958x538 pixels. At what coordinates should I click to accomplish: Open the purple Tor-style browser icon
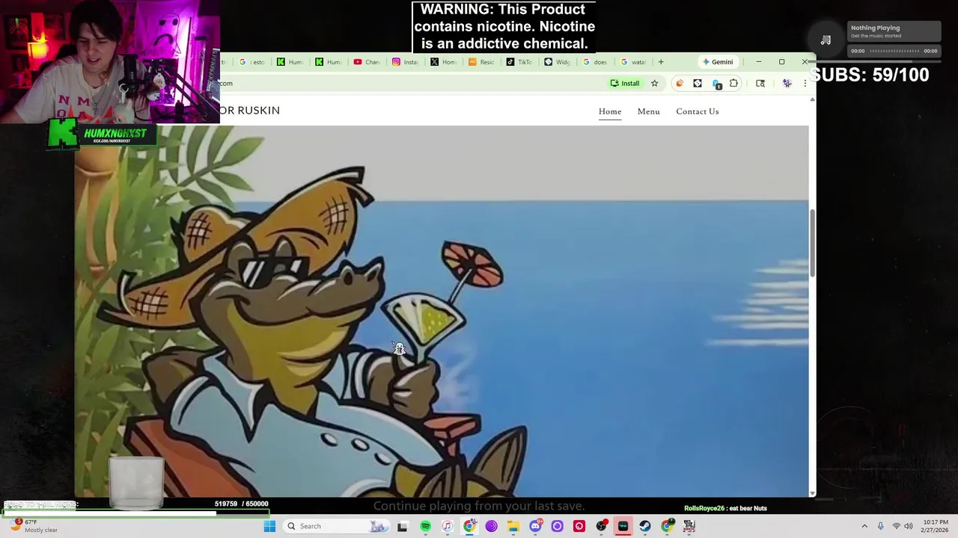click(x=491, y=526)
